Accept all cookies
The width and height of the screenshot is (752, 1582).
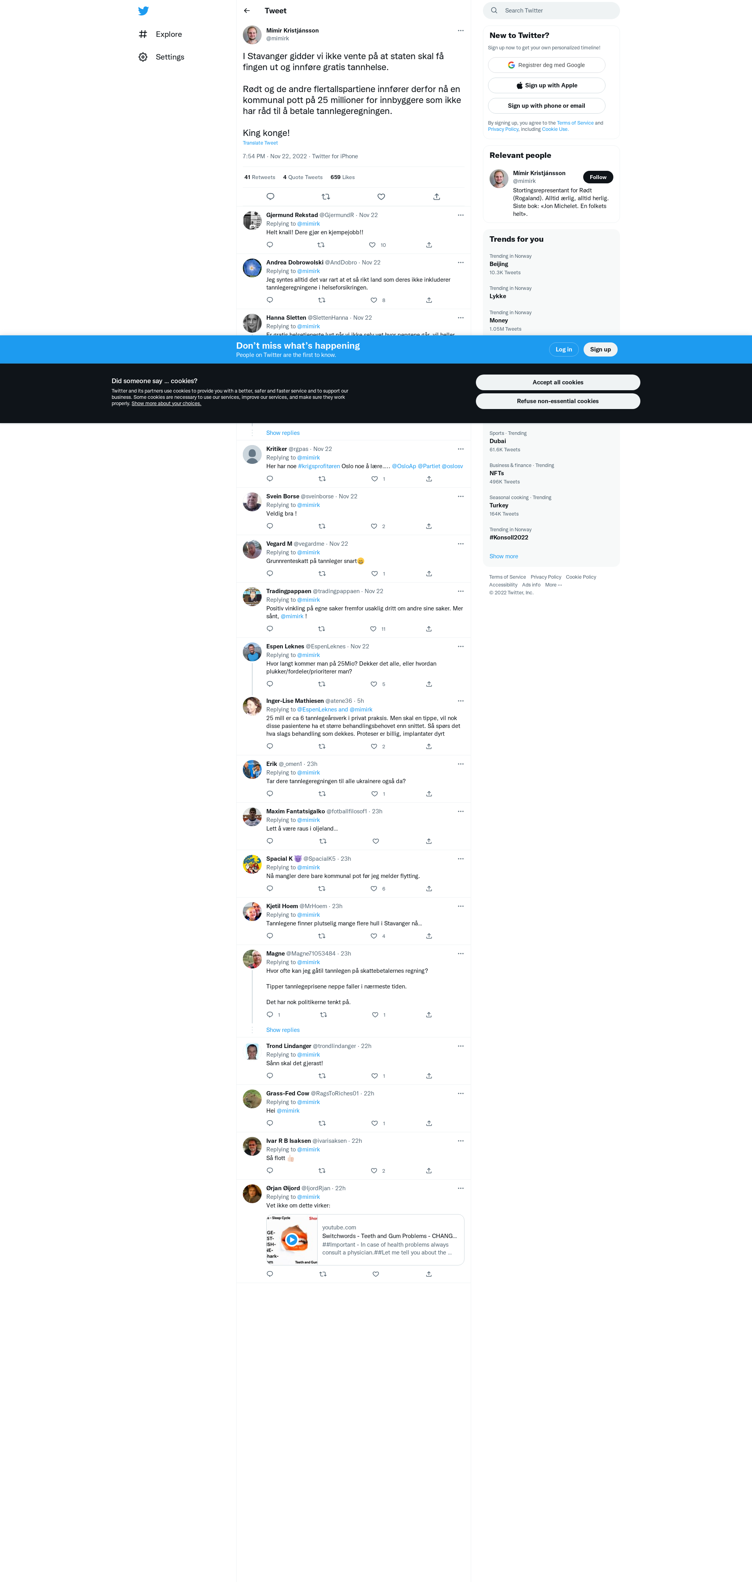557,382
